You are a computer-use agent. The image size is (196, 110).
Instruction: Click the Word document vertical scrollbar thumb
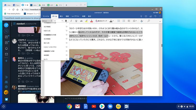(162, 45)
